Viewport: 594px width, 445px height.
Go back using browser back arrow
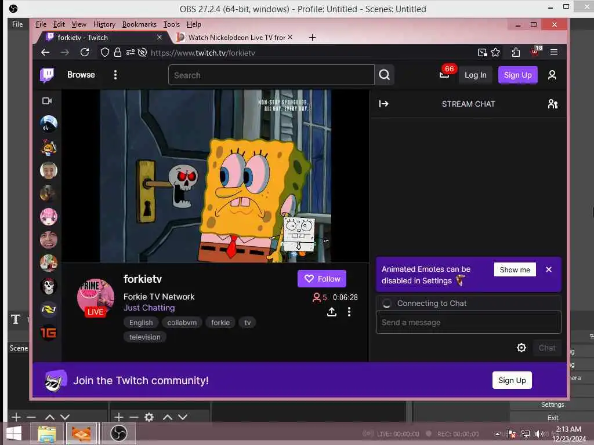coord(45,52)
